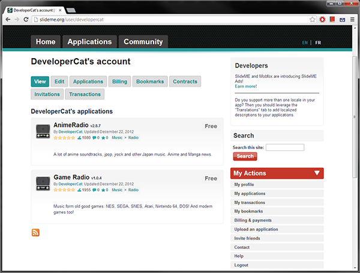The image size is (360, 273).
Task: Click AnimeRadio Free price label
Action: pos(211,126)
